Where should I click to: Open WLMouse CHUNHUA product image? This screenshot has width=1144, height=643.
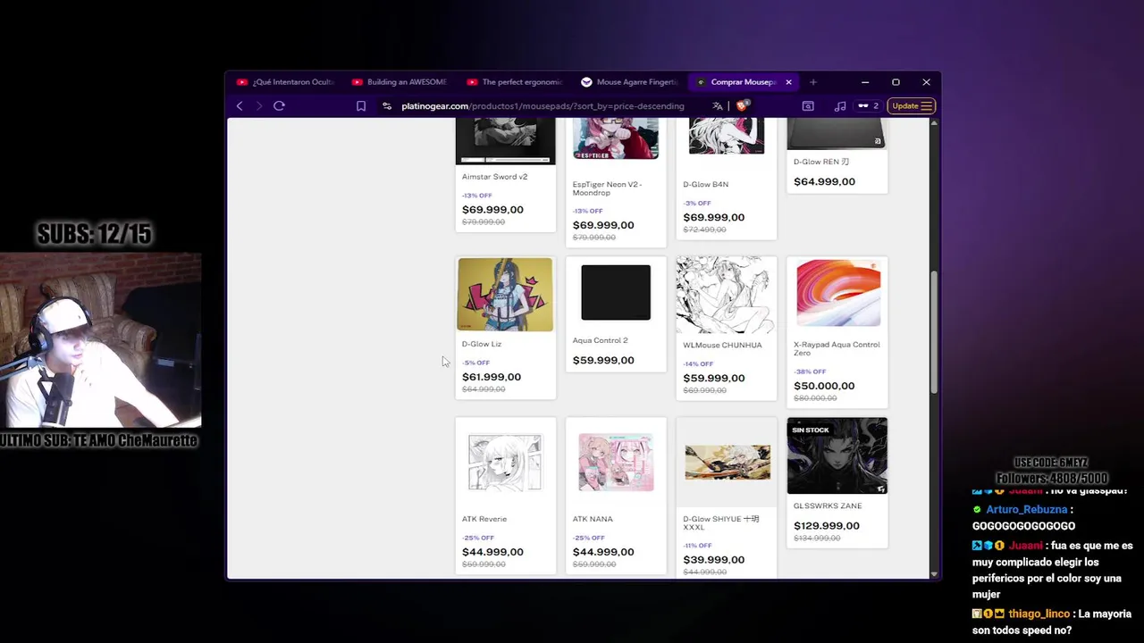[x=726, y=295]
